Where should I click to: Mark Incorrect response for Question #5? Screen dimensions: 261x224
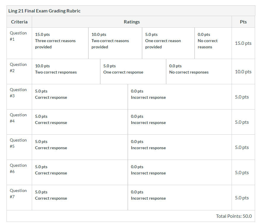click(x=180, y=147)
